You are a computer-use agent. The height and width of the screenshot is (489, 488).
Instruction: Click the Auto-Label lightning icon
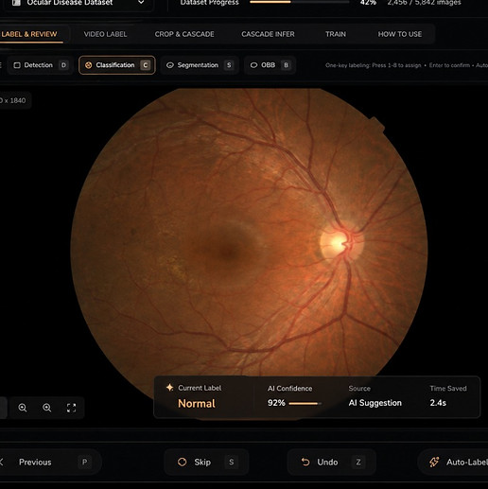coord(434,462)
